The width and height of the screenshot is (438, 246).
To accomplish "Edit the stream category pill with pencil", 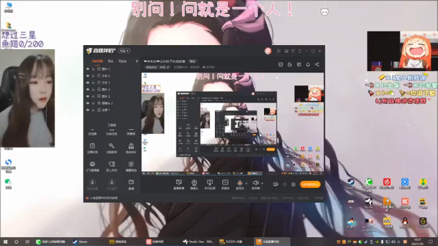I will [x=157, y=67].
